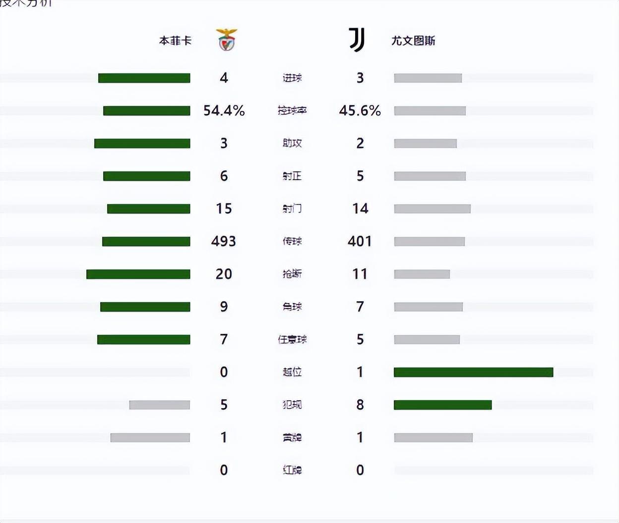Image resolution: width=619 pixels, height=523 pixels.
Task: Click the 射门 stat label
Action: pos(292,209)
